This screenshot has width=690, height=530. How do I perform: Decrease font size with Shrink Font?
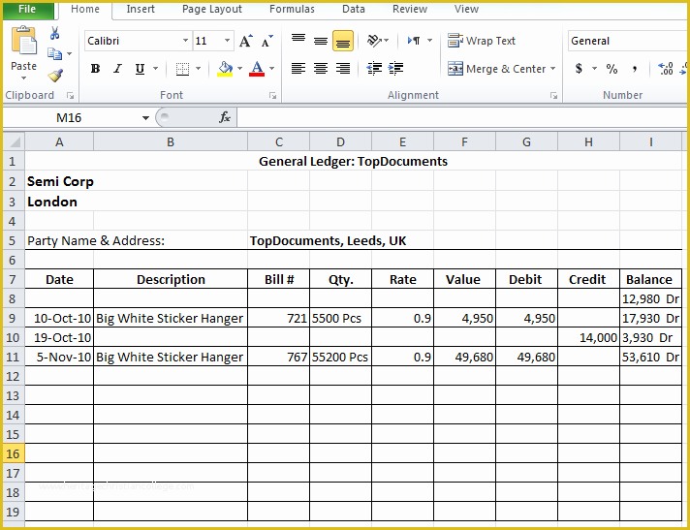click(267, 41)
